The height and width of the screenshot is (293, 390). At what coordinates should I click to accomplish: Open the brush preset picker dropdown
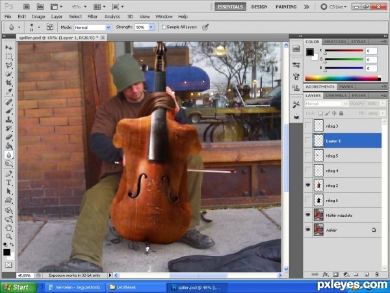39,27
